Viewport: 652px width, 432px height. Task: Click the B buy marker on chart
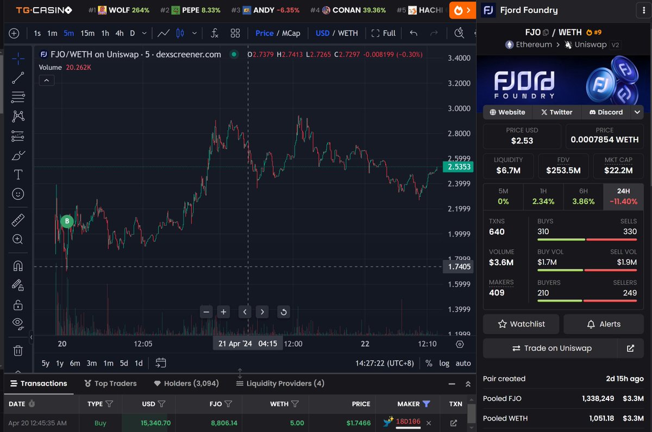pyautogui.click(x=67, y=221)
